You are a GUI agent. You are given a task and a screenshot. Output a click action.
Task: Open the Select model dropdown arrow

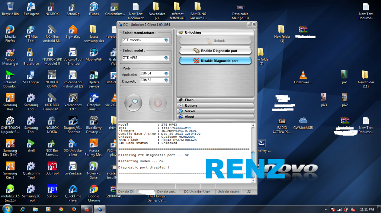(166, 58)
